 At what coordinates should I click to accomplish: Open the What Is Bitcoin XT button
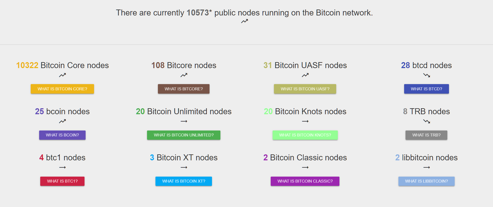click(184, 181)
